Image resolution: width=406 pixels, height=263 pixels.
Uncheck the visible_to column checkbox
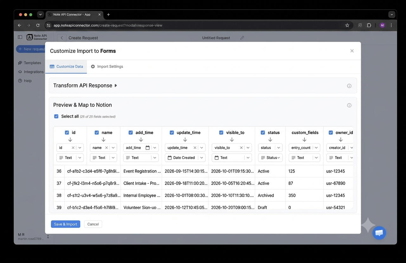coord(221,133)
